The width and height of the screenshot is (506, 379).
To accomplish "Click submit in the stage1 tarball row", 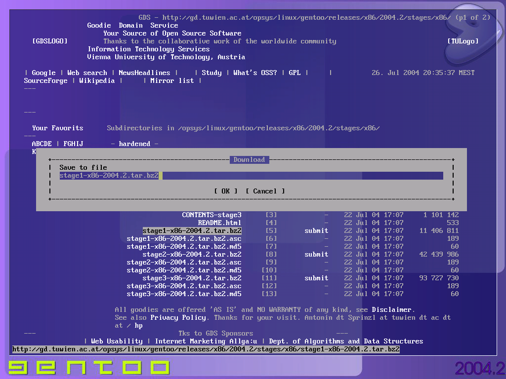I will [316, 231].
